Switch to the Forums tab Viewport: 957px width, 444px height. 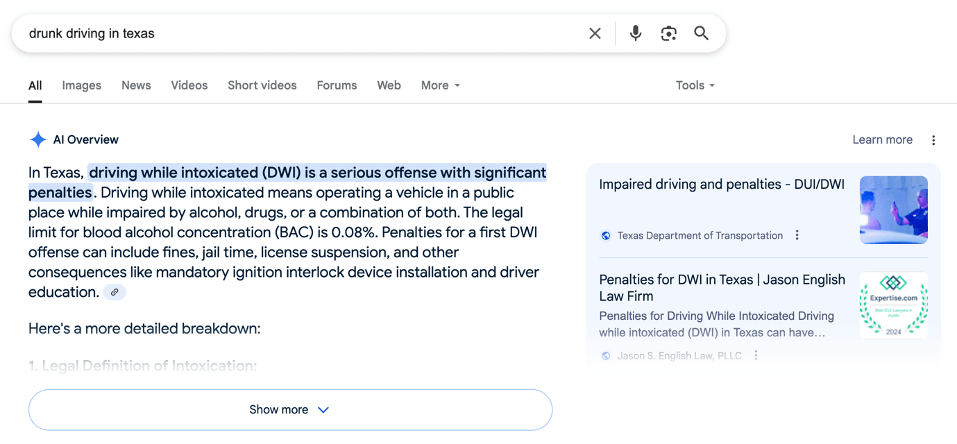pos(337,85)
